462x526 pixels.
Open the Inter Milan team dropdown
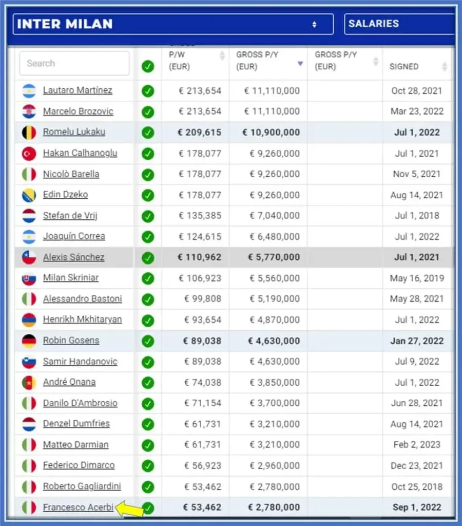click(173, 24)
